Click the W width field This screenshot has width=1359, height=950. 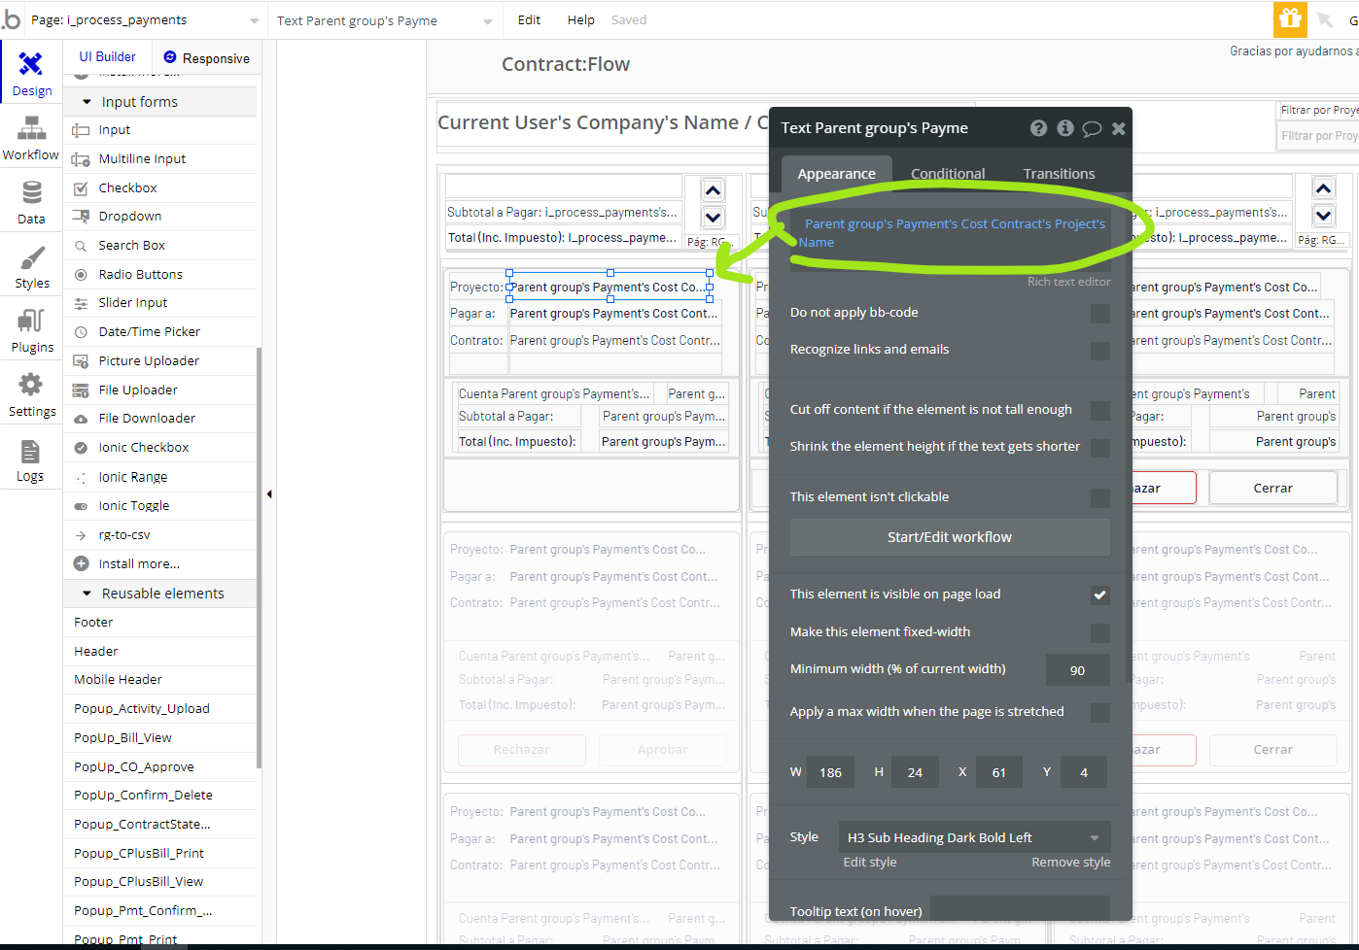pos(830,773)
